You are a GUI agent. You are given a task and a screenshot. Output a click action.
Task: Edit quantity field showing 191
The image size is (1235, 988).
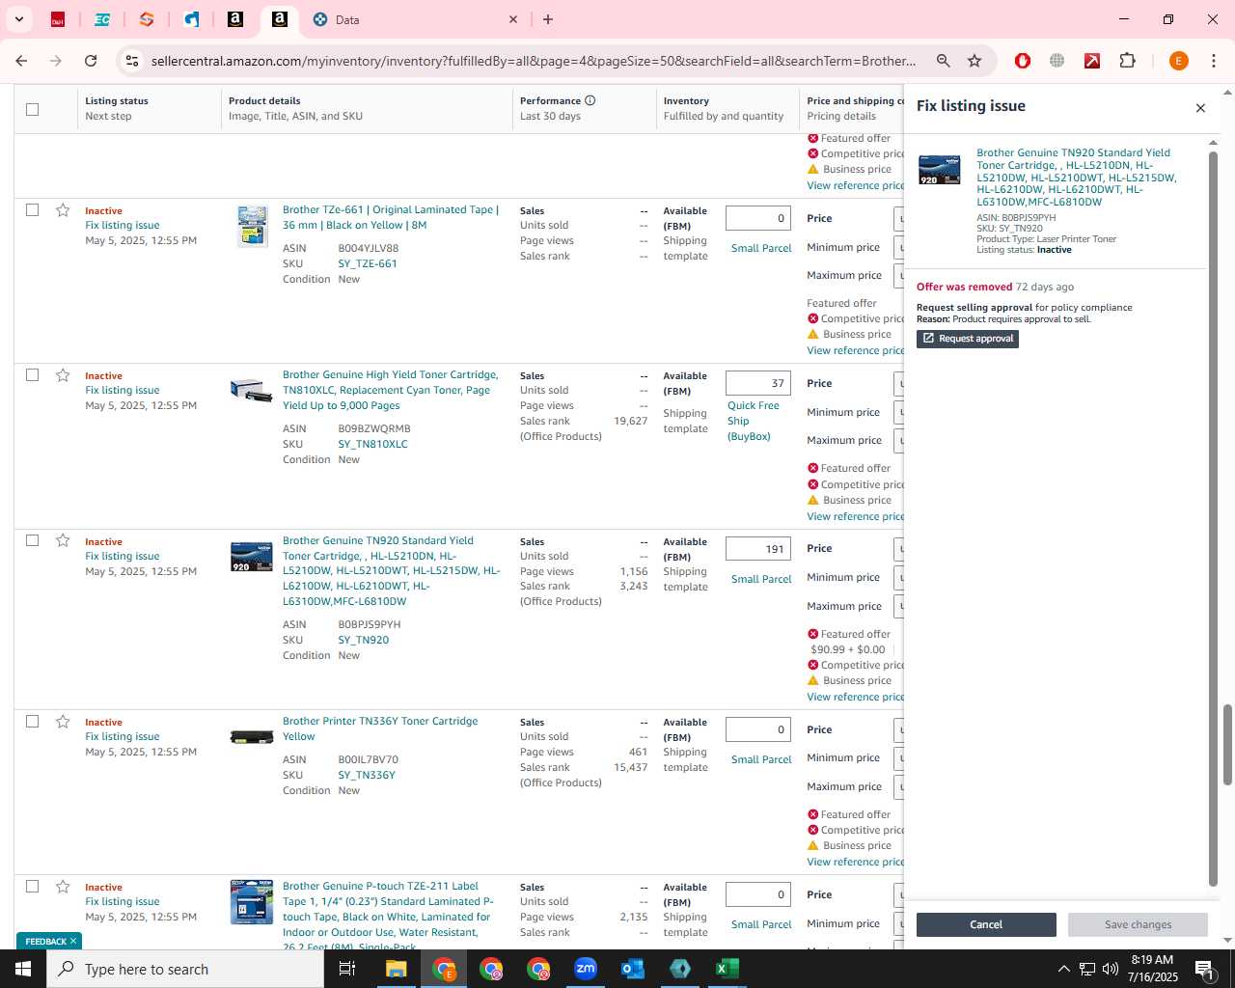coord(758,549)
